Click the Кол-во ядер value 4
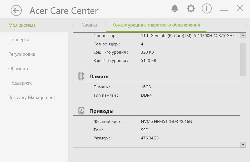This screenshot has height=162, width=250. tap(142, 44)
